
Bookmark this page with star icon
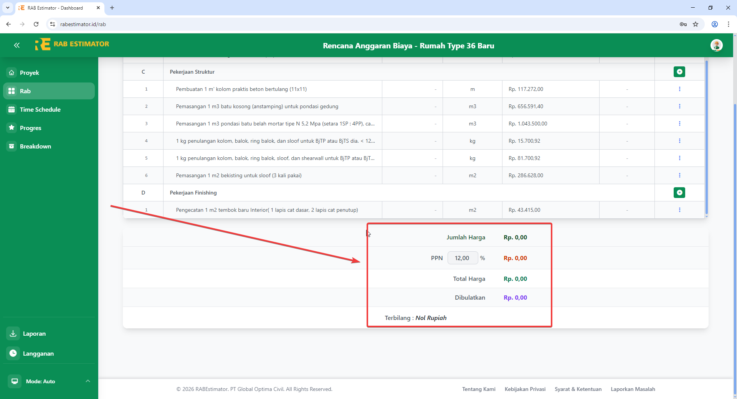tap(696, 24)
